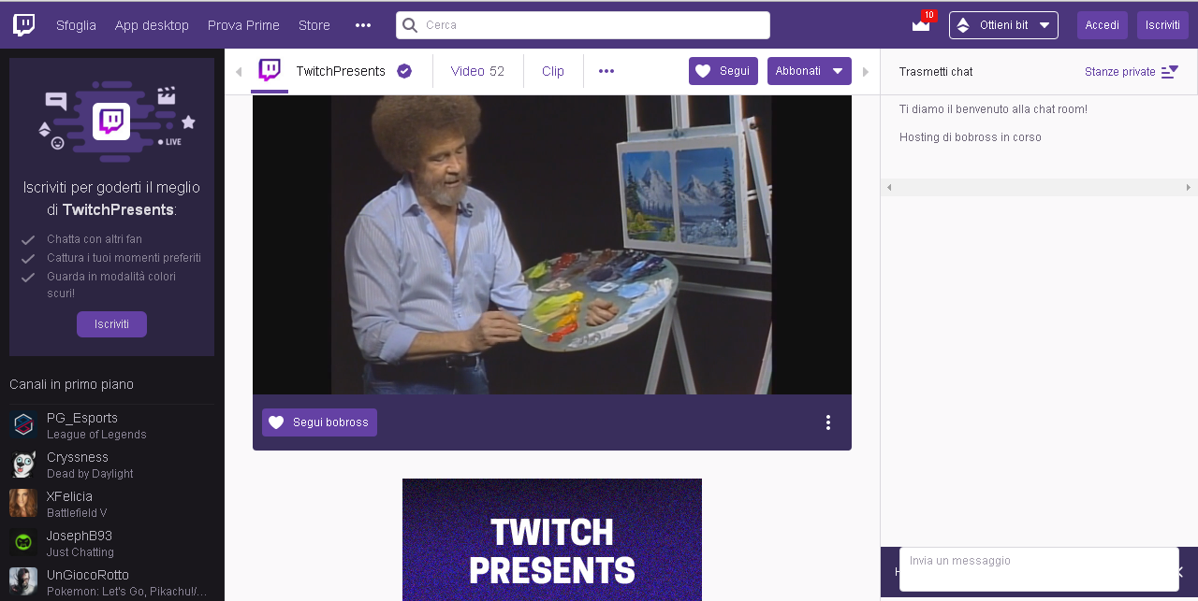Viewport: 1198px width, 601px height.
Task: Click Dead by Daylight game label
Action: pos(90,474)
